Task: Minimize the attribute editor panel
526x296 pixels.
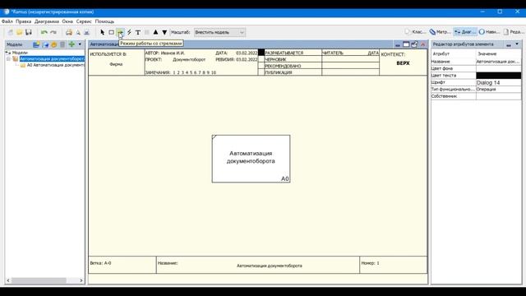Action: pyautogui.click(x=509, y=44)
